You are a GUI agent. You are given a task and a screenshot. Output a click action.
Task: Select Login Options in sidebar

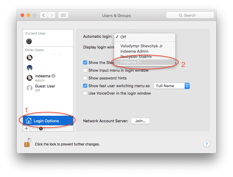click(46, 121)
